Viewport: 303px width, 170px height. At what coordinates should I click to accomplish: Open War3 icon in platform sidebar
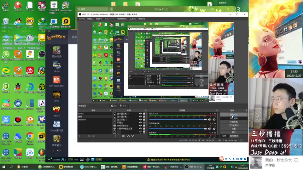[x=56, y=111]
